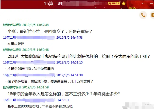The height and width of the screenshot is (109, 154).
Task: Click the gold star level badge
Action: tap(124, 4)
